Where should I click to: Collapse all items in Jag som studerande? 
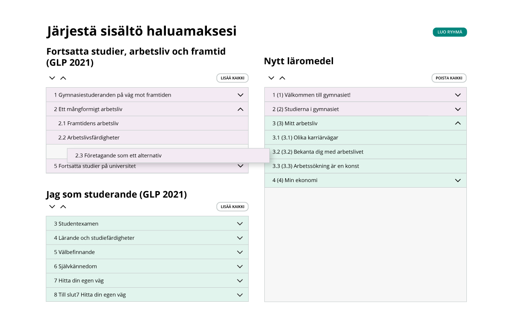(63, 207)
